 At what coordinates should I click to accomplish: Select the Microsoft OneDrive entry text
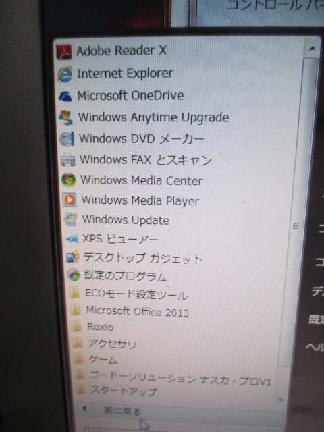pyautogui.click(x=130, y=96)
